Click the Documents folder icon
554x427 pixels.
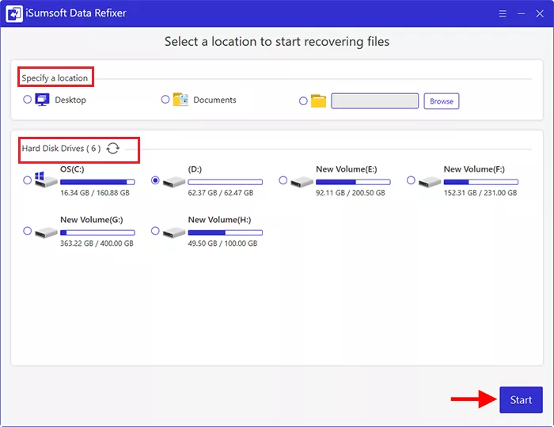pos(180,100)
